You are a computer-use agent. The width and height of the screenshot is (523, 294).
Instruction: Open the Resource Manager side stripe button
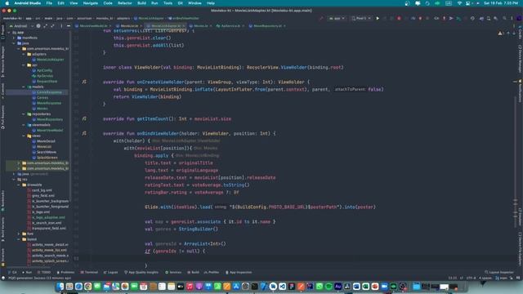coord(3,62)
